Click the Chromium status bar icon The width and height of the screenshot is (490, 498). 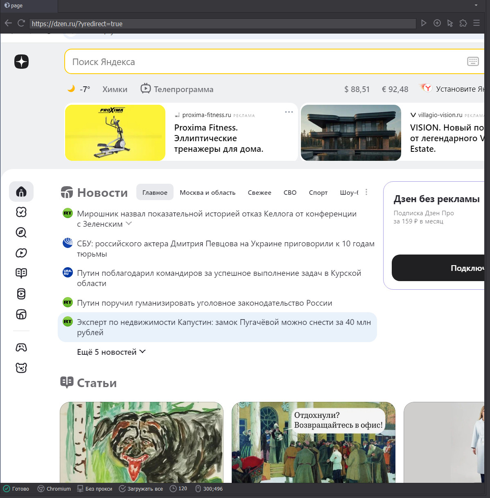point(41,489)
